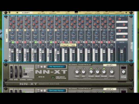139x104 pixels.
Task: Click the channel 14 pan knob
Action: click(x=112, y=46)
